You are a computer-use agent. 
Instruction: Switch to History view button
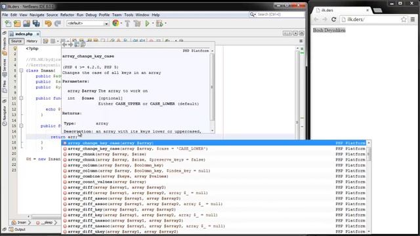click(x=32, y=41)
